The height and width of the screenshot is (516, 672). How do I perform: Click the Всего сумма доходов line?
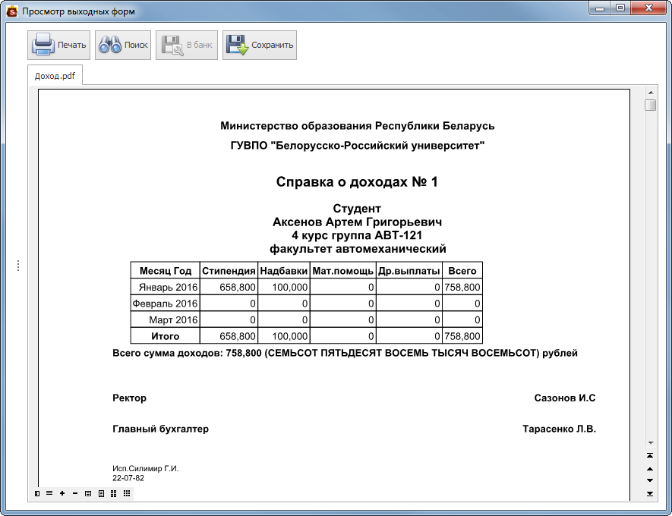345,353
